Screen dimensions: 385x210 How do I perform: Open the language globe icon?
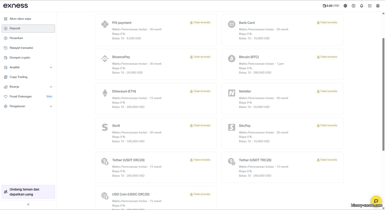[345, 6]
